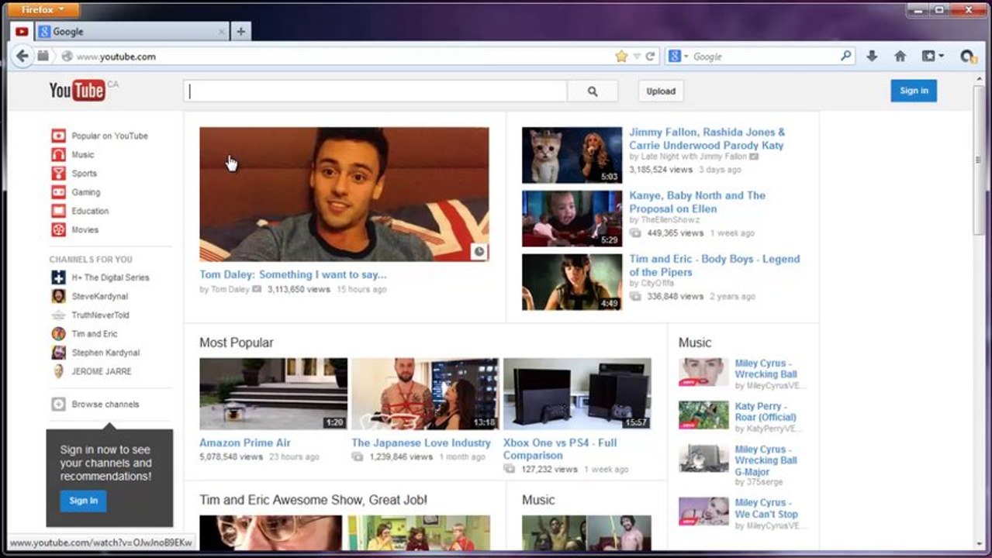Open Popular on YouTube icon
This screenshot has width=992, height=558.
click(x=58, y=136)
